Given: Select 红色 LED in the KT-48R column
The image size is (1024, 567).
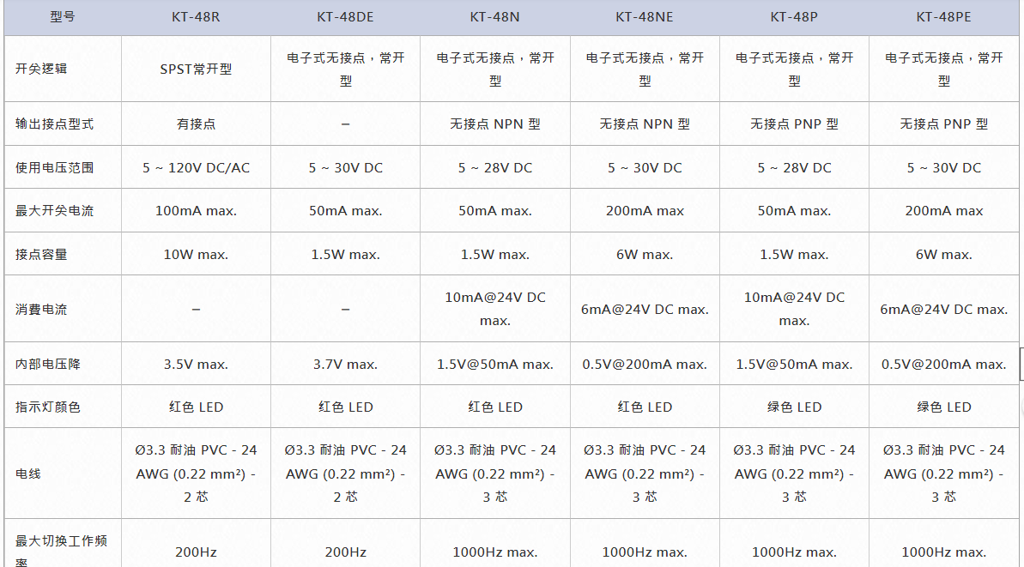Looking at the screenshot, I should [x=196, y=407].
